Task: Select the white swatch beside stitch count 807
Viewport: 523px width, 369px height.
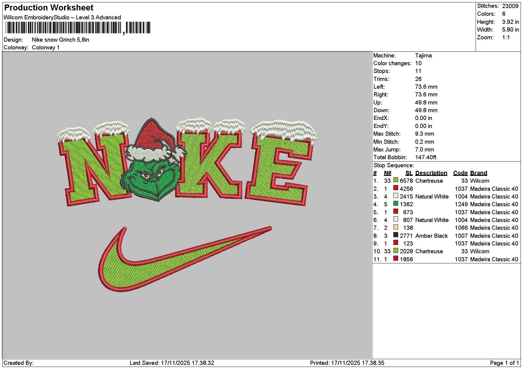Action: (x=395, y=219)
